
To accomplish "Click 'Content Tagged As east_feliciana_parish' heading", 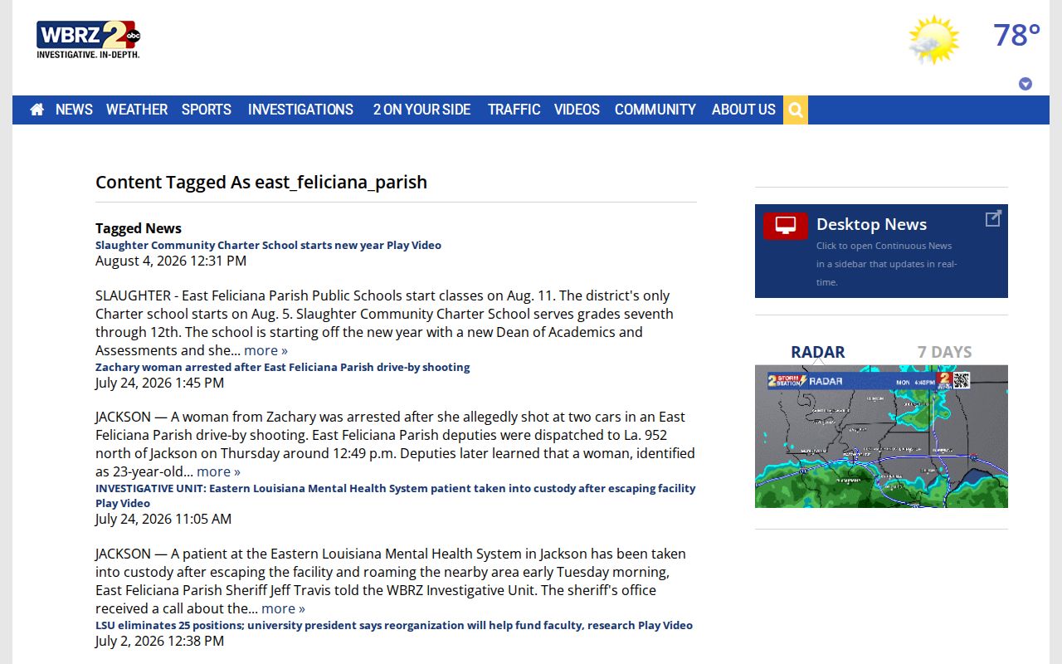I will (261, 182).
